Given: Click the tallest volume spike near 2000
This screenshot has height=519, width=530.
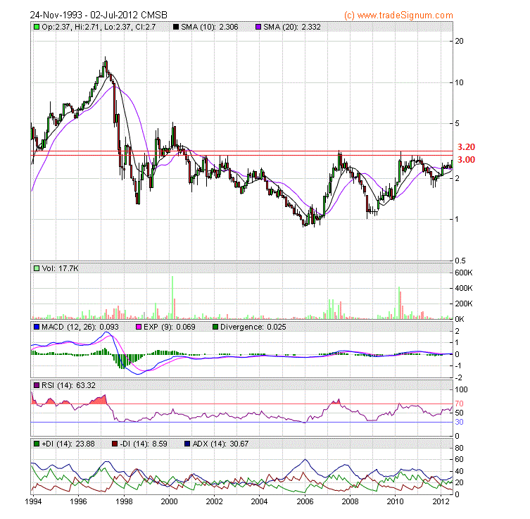Looking at the screenshot, I should point(172,298).
